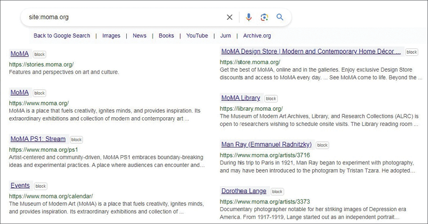The height and width of the screenshot is (224, 428).
Task: Click the https://www.moma.org/ps1 URL text
Action: point(43,150)
